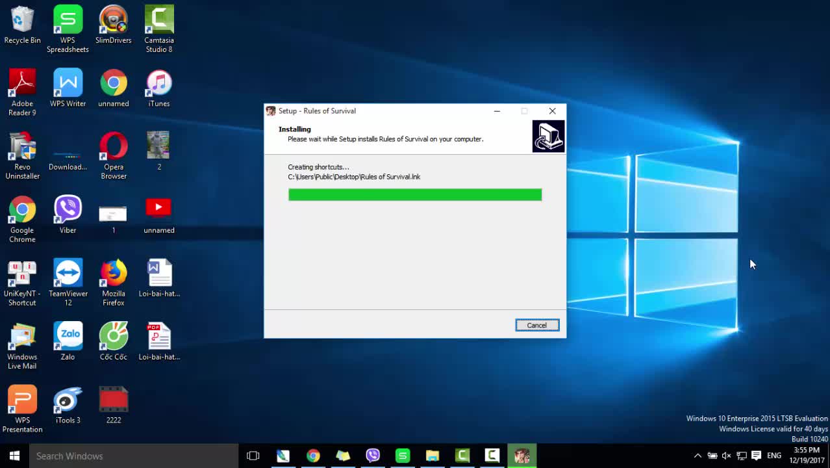The height and width of the screenshot is (468, 830).
Task: Open Chrome from the taskbar
Action: [x=313, y=456]
